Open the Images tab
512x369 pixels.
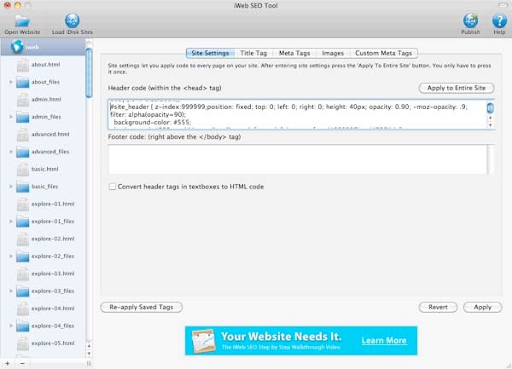333,53
